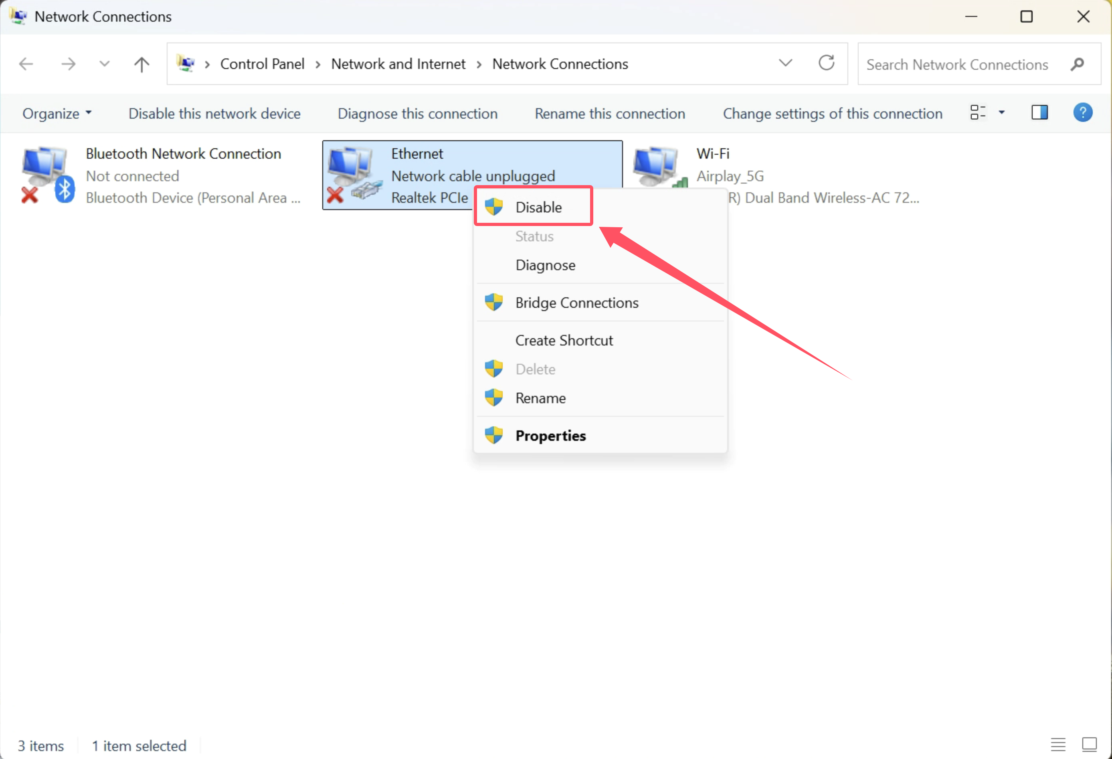Open the view options dropdown arrow
The image size is (1112, 759).
[1001, 113]
